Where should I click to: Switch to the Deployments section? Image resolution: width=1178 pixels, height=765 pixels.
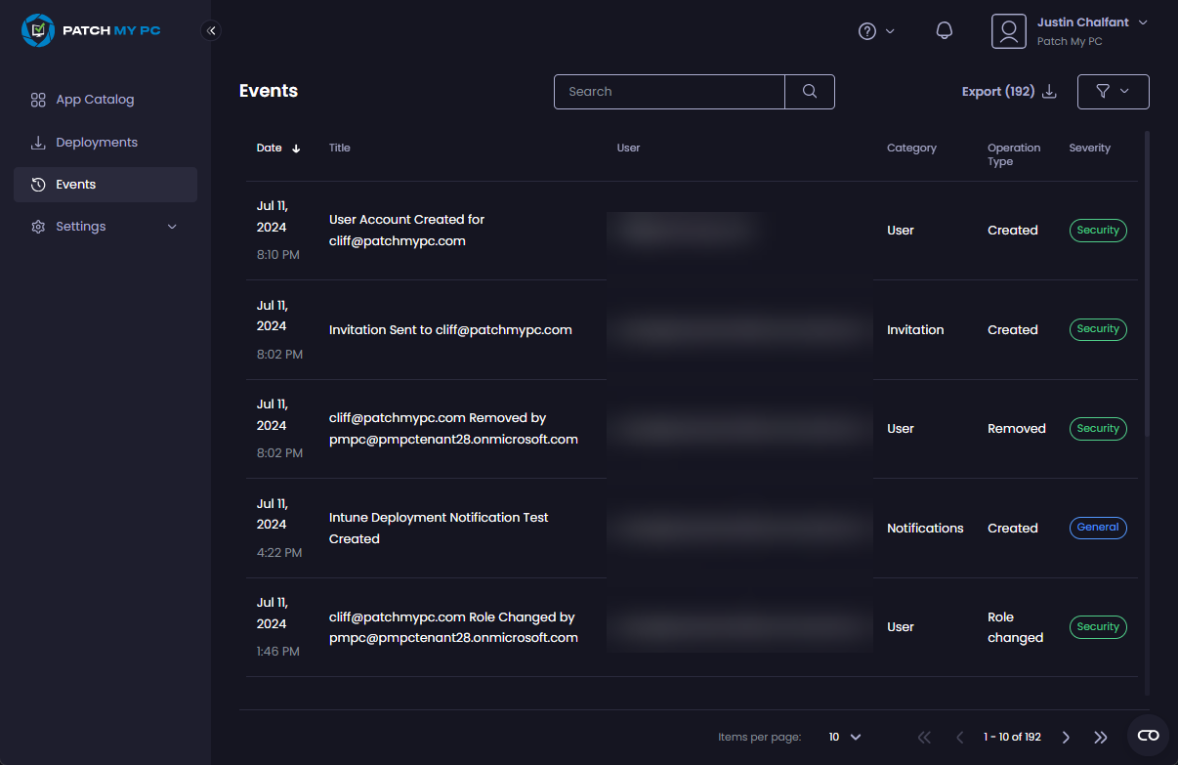(95, 142)
